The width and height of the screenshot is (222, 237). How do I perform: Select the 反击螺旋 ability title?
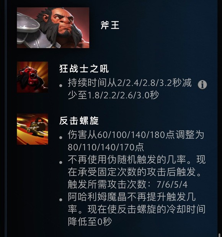[79, 121]
